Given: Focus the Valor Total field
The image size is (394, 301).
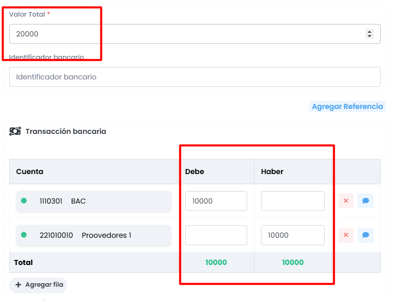Looking at the screenshot, I should pos(185,34).
